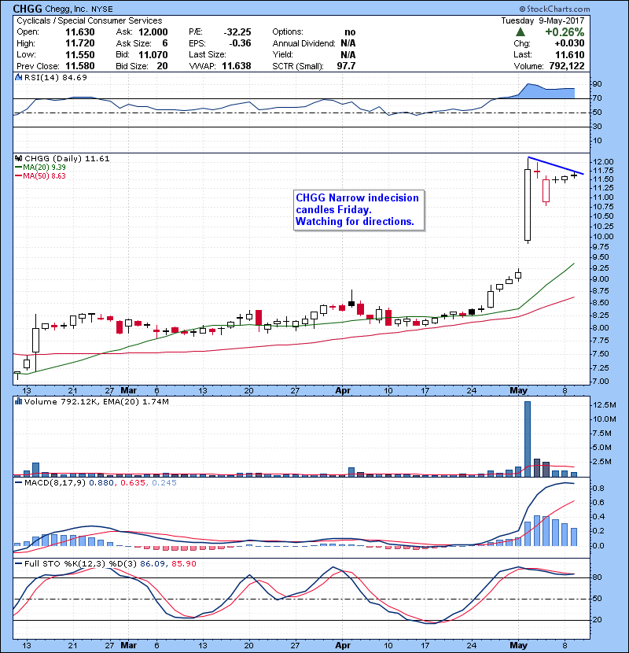Screen dimensions: 629x653
Task: Click the 'Options: no' field
Action: [x=314, y=32]
